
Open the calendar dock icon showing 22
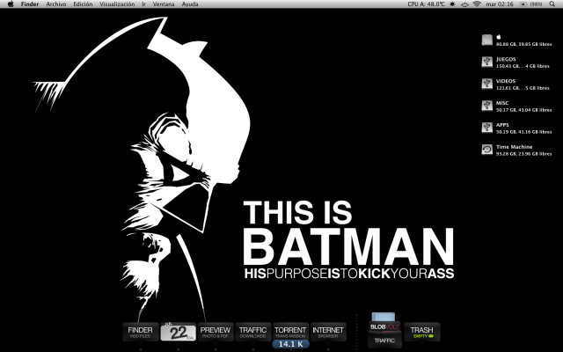(x=178, y=332)
